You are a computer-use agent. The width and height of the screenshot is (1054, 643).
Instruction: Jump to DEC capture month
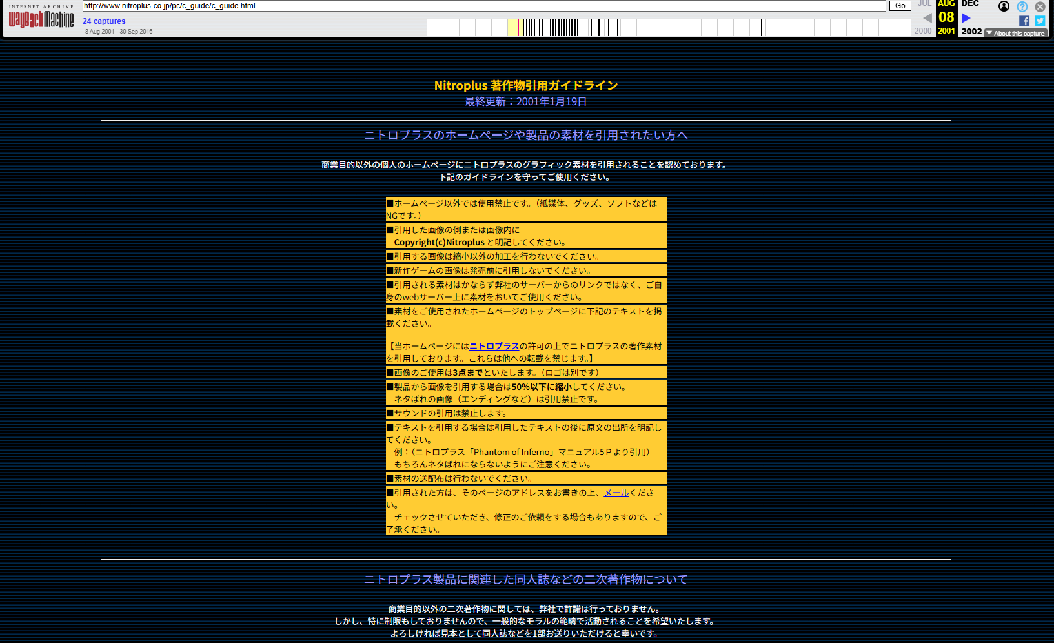click(x=970, y=3)
